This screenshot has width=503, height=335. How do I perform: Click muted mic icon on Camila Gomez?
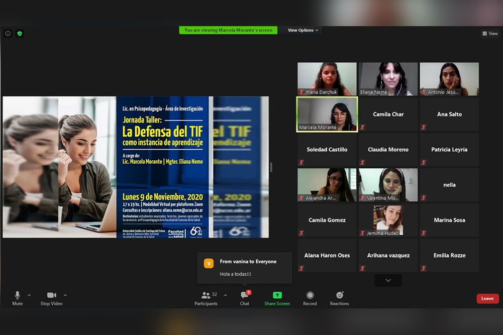tap(301, 233)
